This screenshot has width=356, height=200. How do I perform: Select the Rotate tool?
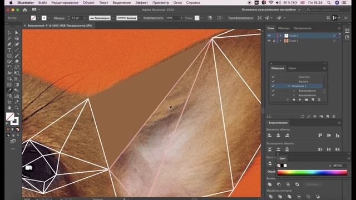pos(9,67)
